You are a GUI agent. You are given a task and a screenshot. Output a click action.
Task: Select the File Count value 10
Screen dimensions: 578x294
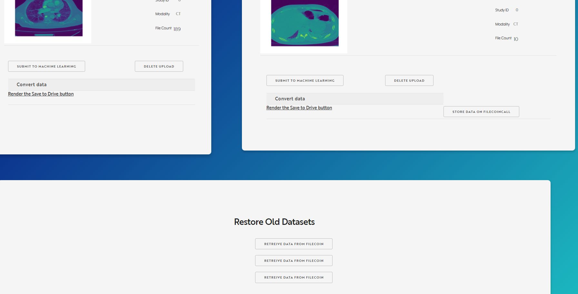coord(516,39)
